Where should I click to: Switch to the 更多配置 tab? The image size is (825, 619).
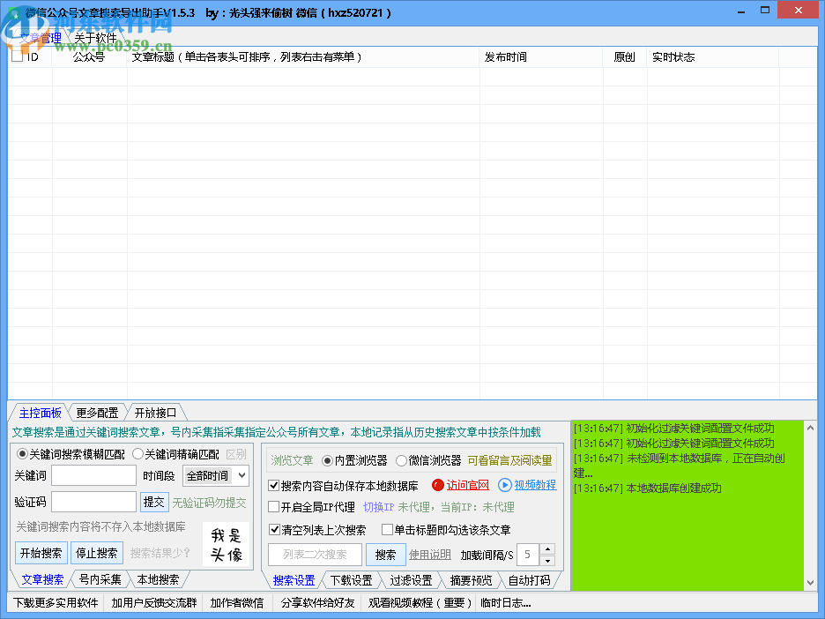tap(99, 411)
